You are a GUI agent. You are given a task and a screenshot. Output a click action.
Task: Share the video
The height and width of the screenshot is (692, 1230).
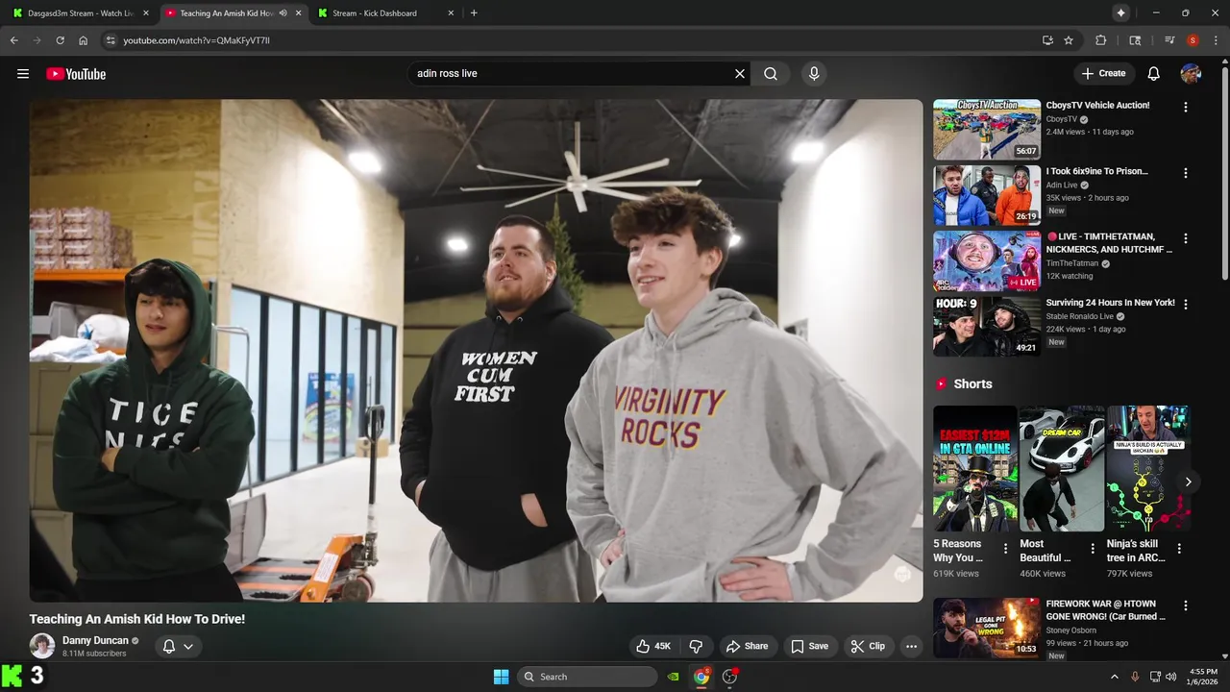[x=747, y=646]
